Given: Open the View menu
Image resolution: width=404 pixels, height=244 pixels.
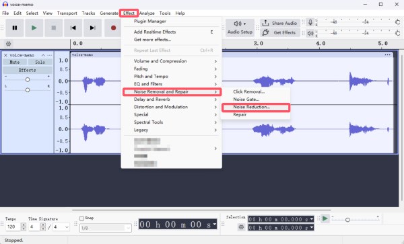Looking at the screenshot, I should (48, 13).
